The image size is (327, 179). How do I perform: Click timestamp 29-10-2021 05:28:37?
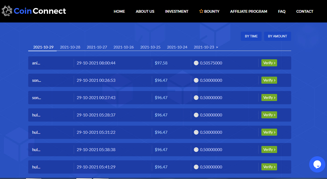coord(96,115)
